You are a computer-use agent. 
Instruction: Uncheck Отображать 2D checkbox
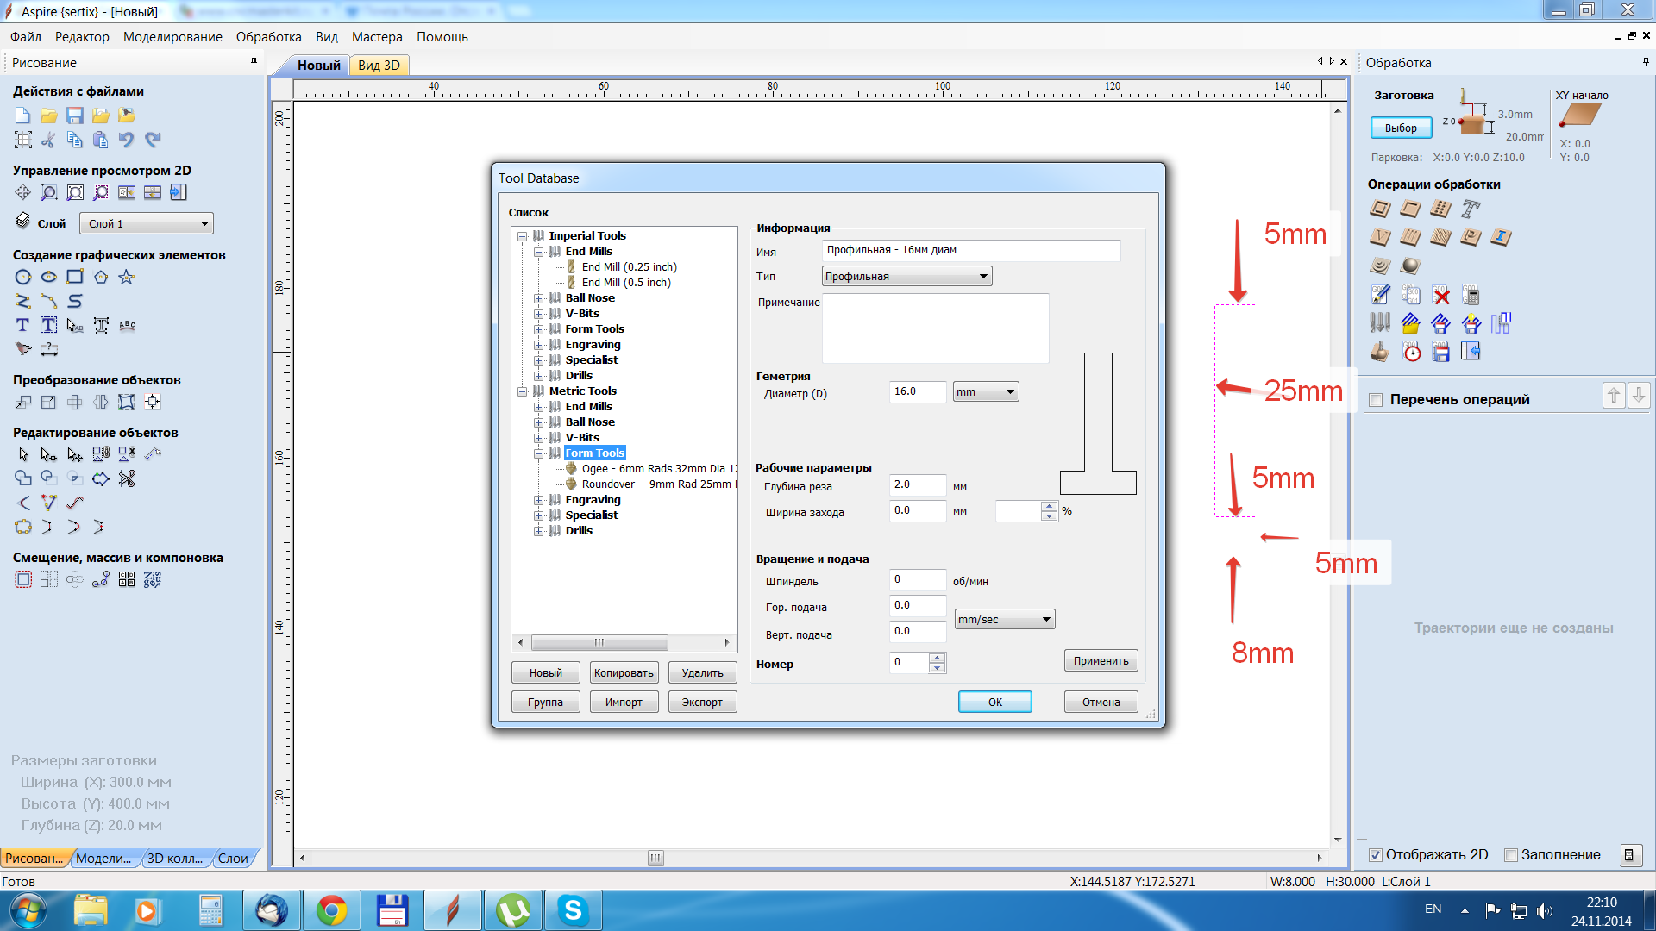1376,855
